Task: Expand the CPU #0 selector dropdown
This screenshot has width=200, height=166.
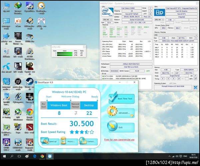Action: (x=107, y=20)
